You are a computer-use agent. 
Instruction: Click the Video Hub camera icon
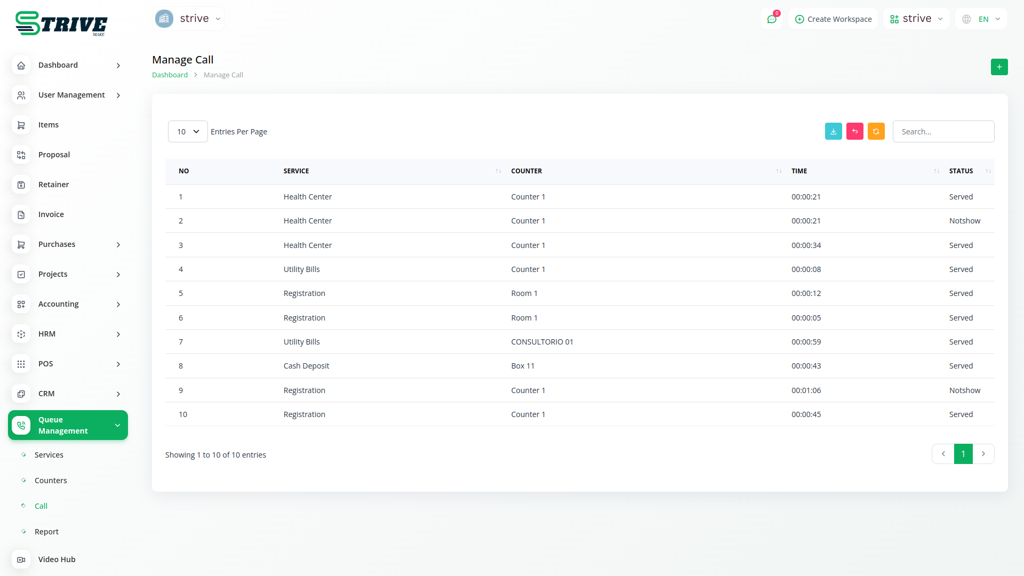click(21, 559)
